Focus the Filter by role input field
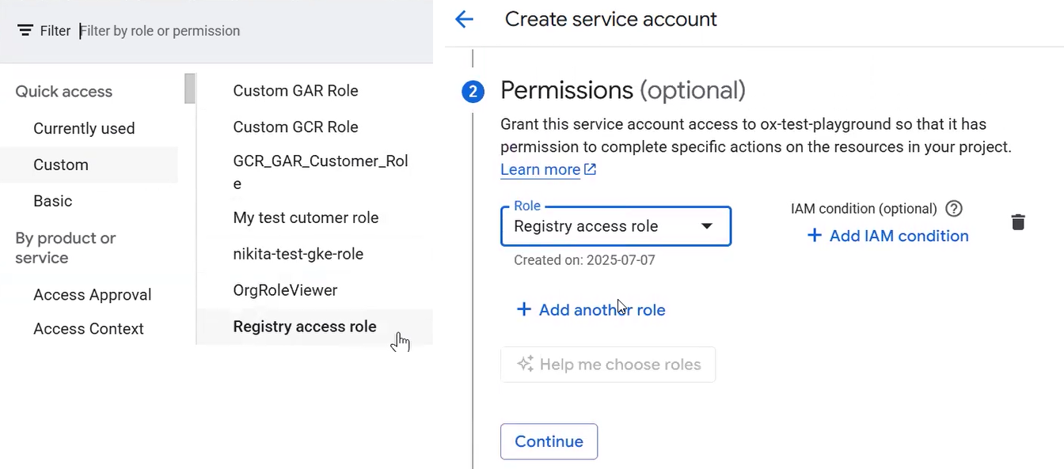This screenshot has width=1064, height=469. pos(237,31)
